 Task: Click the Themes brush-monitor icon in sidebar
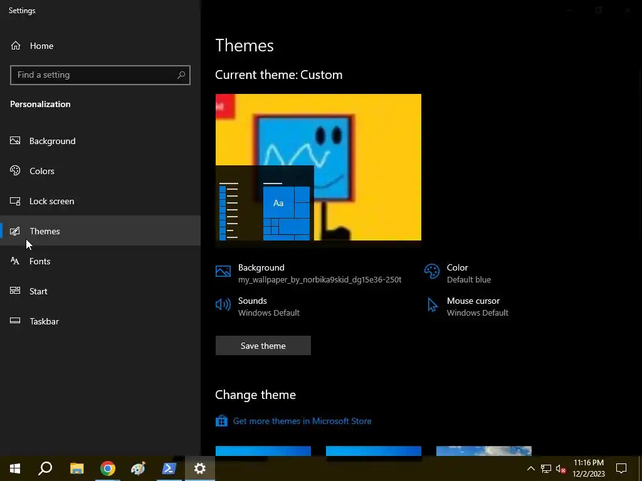(x=15, y=231)
